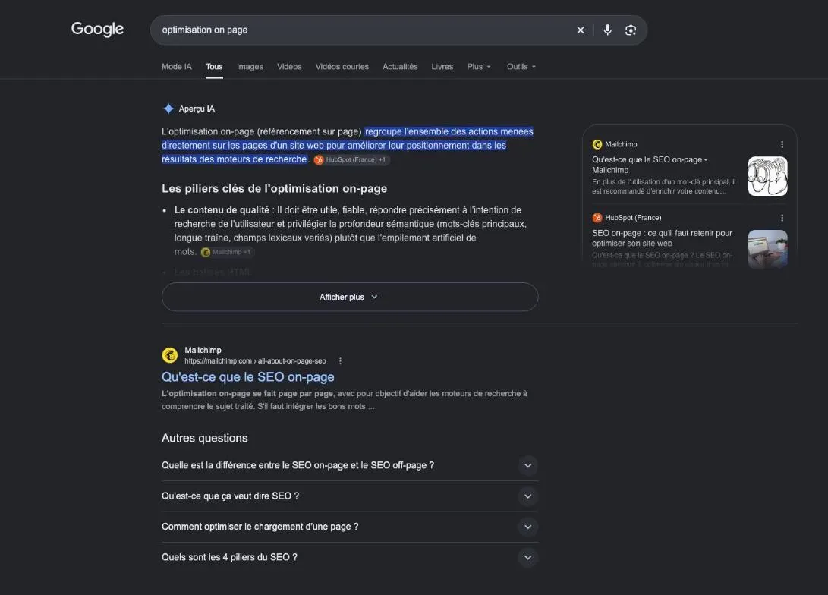Open the Mailchimp source card title in sidebar
828x595 pixels.
click(650, 165)
